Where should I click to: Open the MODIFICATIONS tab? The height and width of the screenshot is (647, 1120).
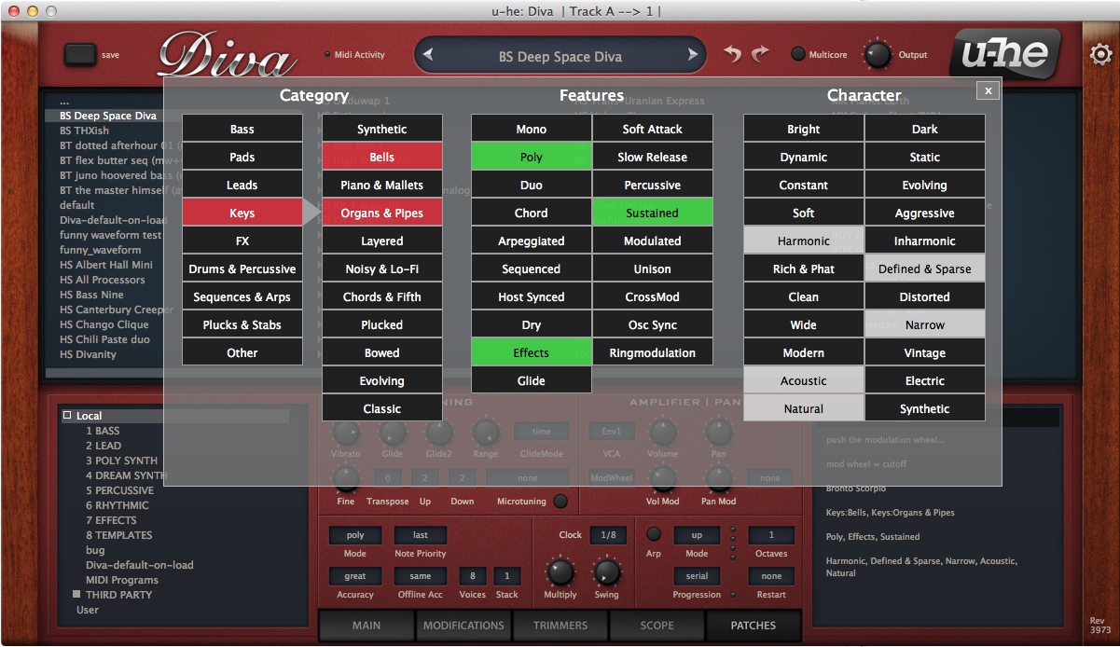(463, 626)
